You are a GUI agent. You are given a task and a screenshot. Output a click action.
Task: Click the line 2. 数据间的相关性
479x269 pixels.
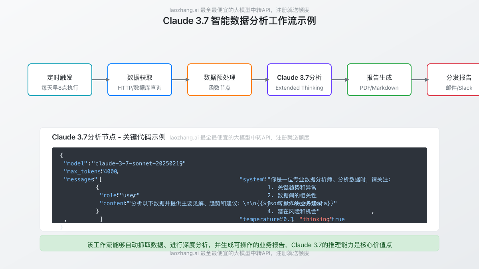(x=292, y=195)
